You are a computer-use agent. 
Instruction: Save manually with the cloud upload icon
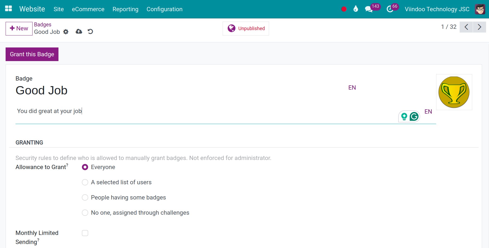(79, 31)
